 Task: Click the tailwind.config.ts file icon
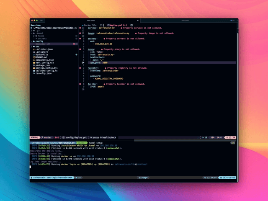34,71
